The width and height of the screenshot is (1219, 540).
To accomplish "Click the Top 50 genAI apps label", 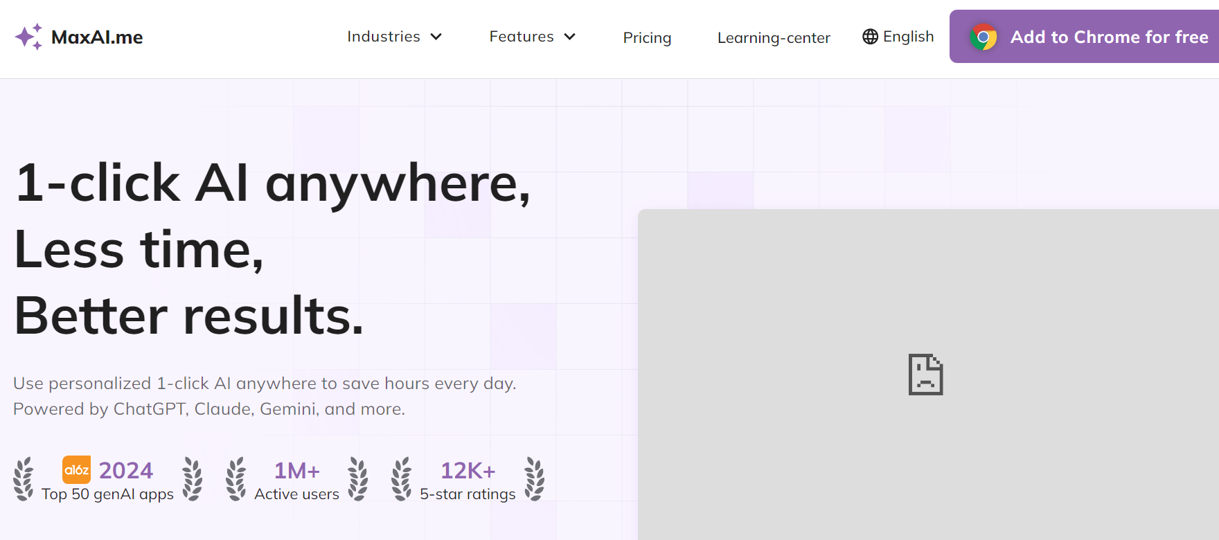I will pyautogui.click(x=107, y=494).
